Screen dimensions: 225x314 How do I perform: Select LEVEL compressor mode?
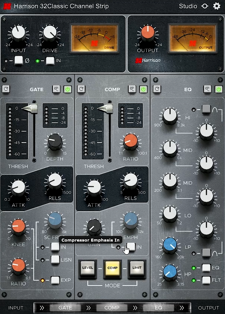pos(88,269)
